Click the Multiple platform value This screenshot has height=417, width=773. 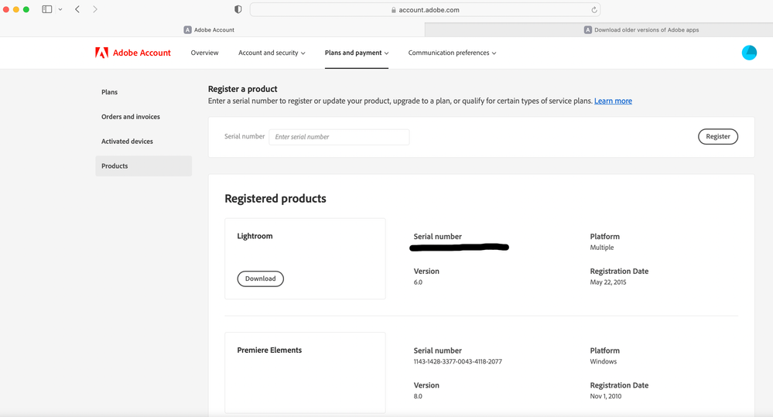coord(602,248)
